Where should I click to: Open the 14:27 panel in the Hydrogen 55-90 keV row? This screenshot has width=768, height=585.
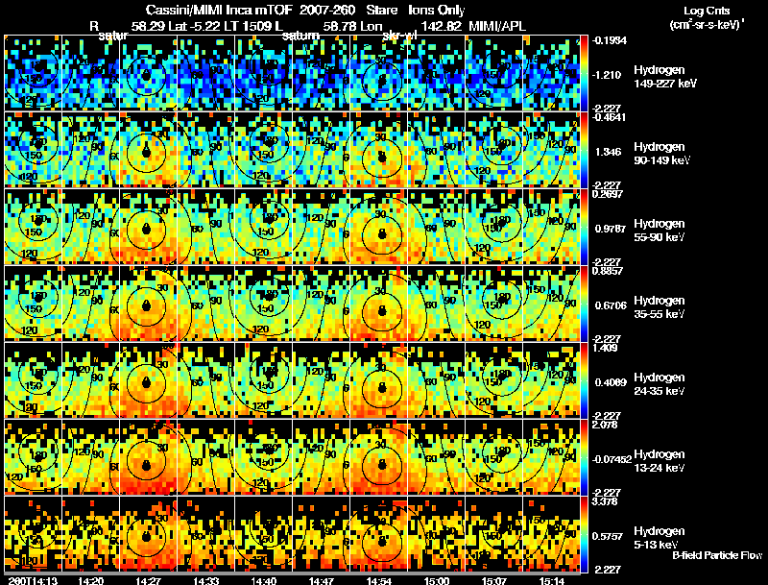point(148,227)
